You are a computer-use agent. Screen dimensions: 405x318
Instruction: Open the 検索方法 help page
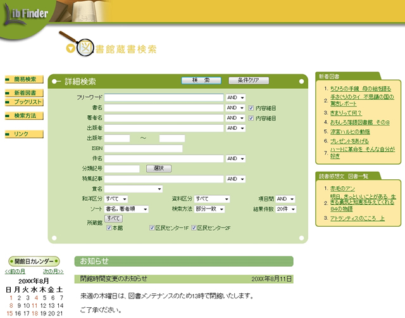[25, 116]
